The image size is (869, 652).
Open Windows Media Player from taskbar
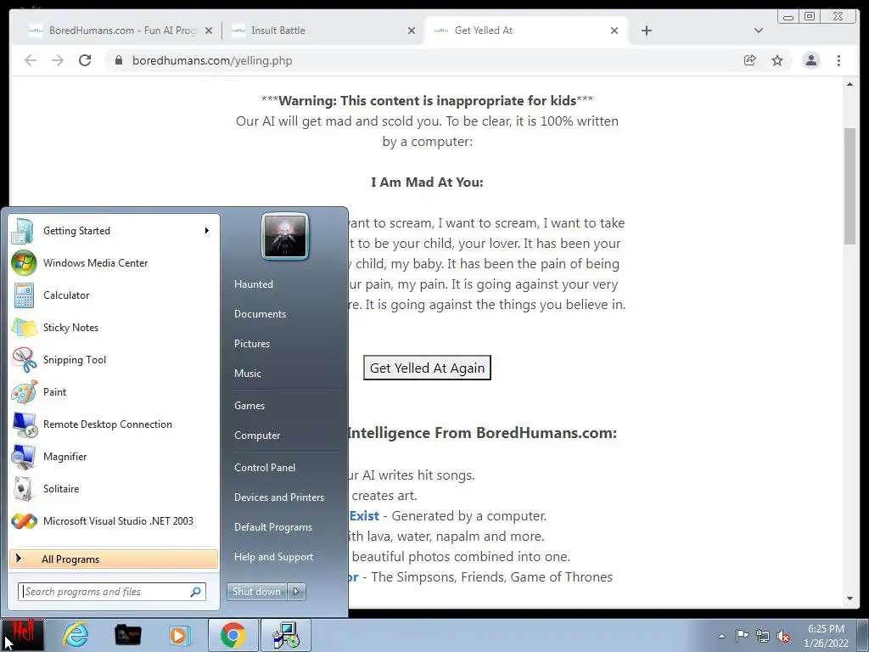pos(178,635)
